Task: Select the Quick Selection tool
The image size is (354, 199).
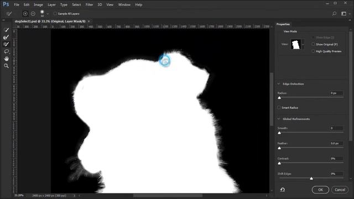Action: [6, 30]
